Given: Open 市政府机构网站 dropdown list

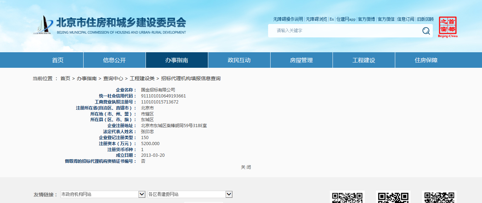Looking at the screenshot, I should point(142,194).
